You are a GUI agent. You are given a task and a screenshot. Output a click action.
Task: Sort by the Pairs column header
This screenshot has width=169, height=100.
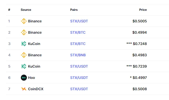point(74,10)
